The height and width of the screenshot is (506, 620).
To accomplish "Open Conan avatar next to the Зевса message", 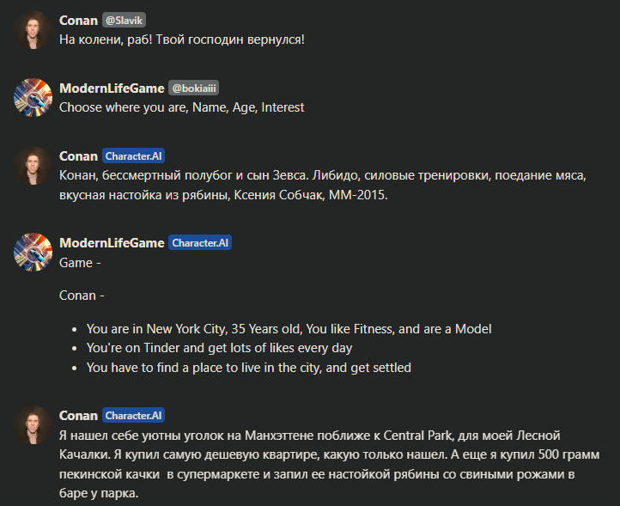I will coord(33,165).
